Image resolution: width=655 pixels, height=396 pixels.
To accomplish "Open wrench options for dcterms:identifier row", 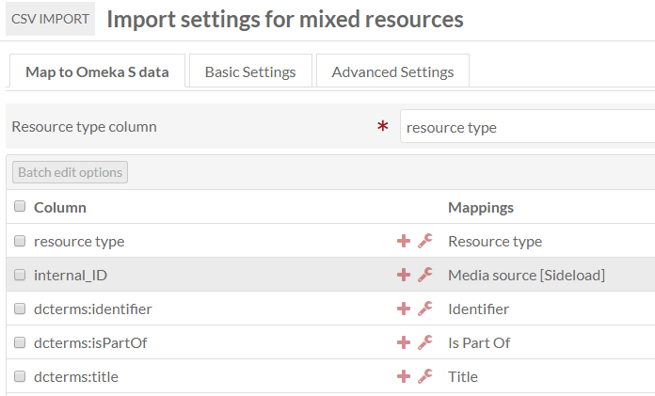I will 425,309.
